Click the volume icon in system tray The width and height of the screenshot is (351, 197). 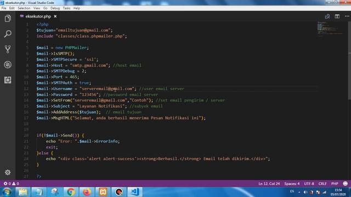[x=305, y=192]
